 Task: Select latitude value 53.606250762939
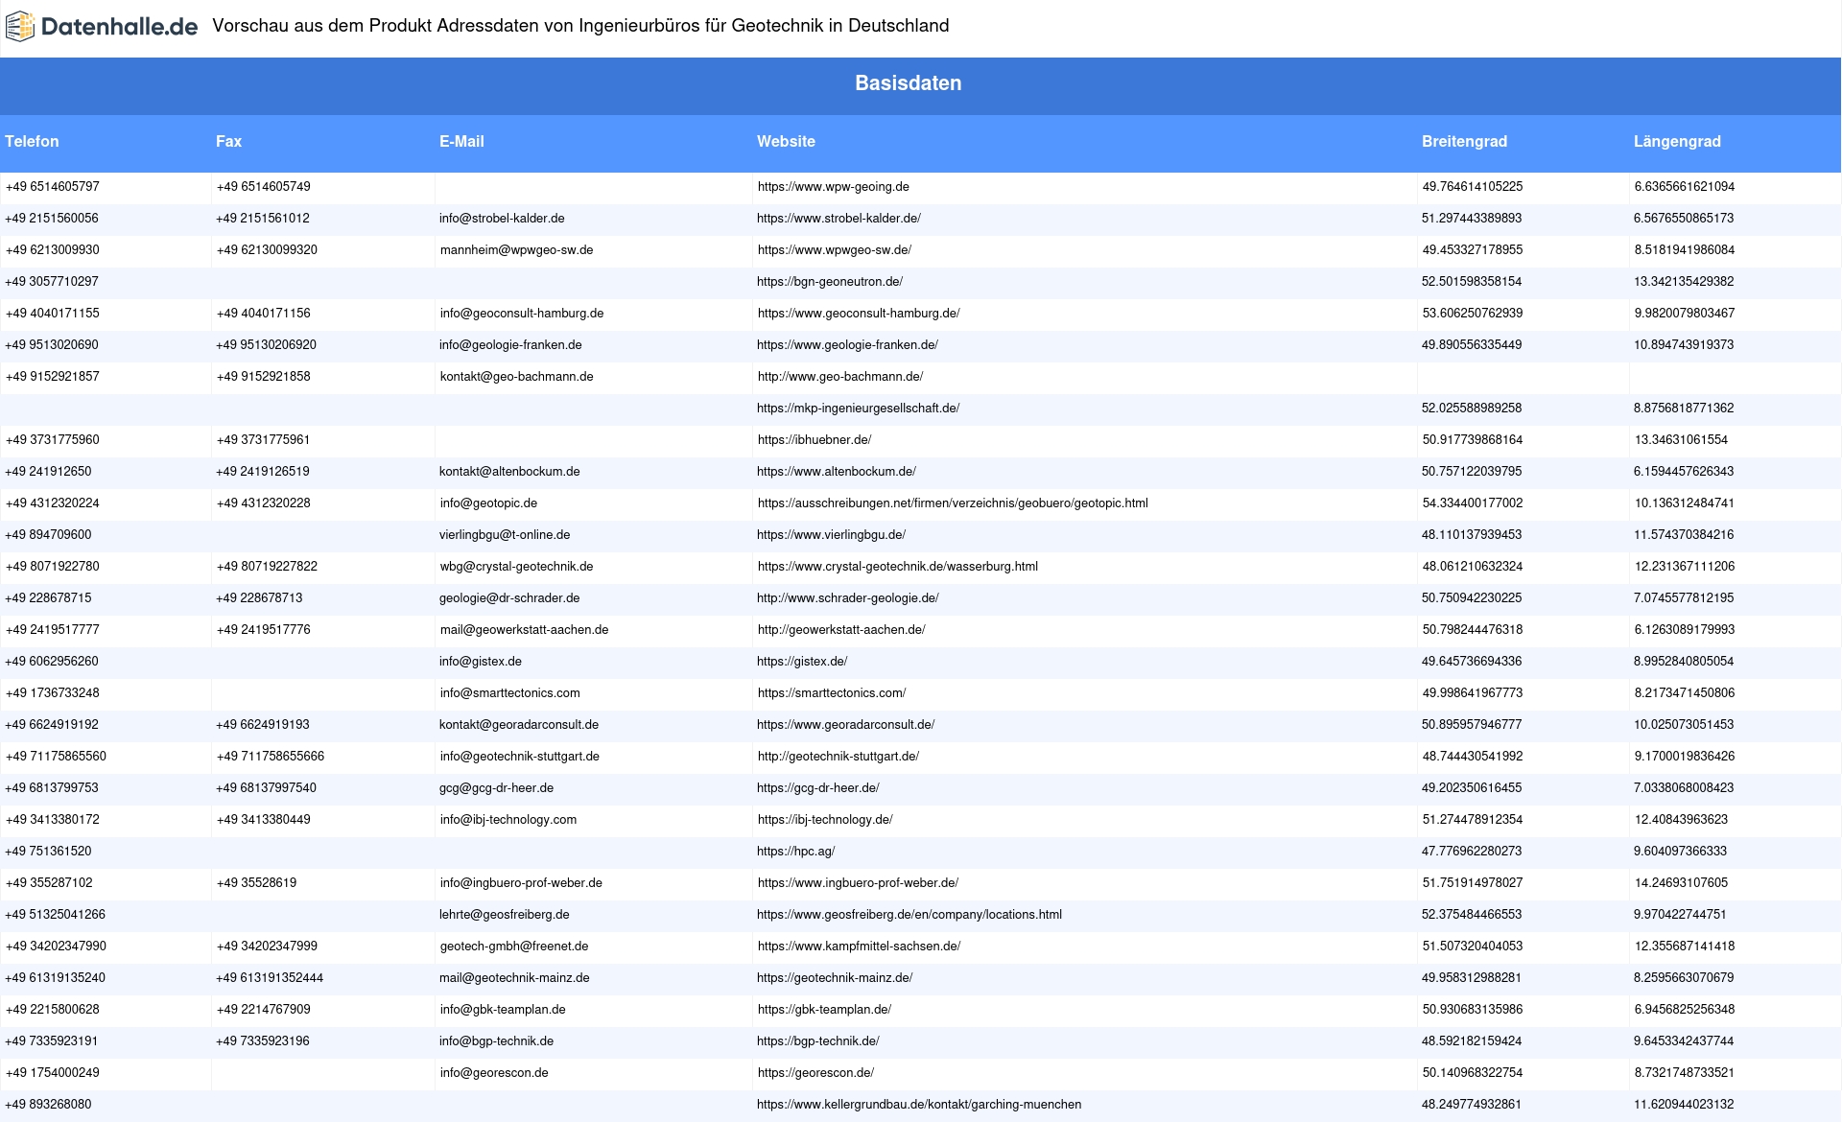click(x=1472, y=314)
